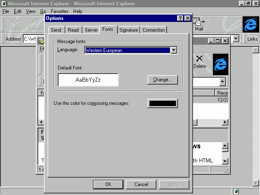The width and height of the screenshot is (260, 195).
Task: Click the Options dialog help question mark
Action: (x=180, y=18)
